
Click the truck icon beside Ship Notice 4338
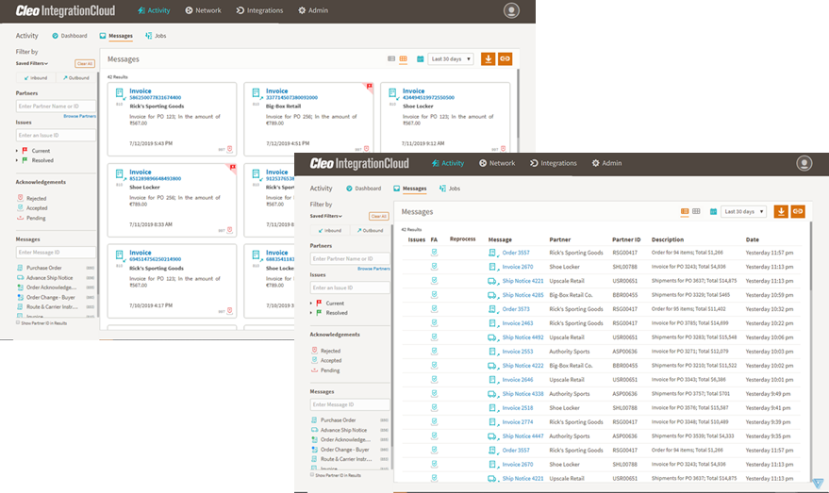point(491,394)
